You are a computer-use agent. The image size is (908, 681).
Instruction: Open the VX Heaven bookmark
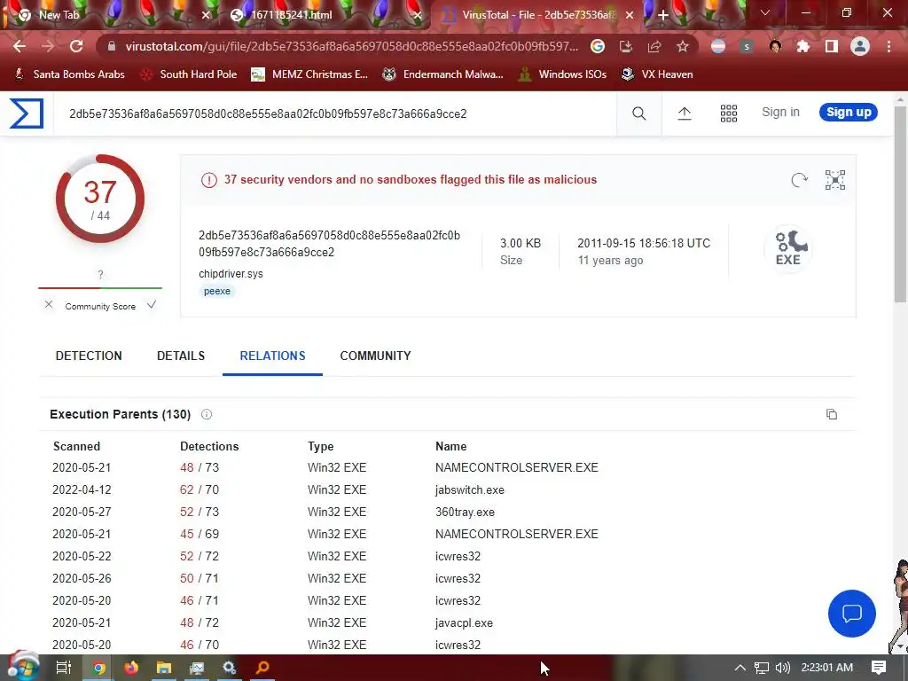[x=657, y=74]
